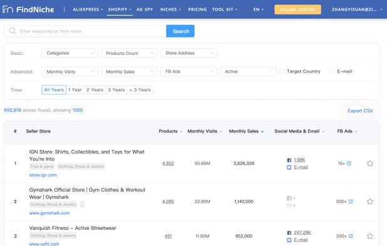Click the Seller Center button
Screen dimensions: 387x246
point(297,9)
